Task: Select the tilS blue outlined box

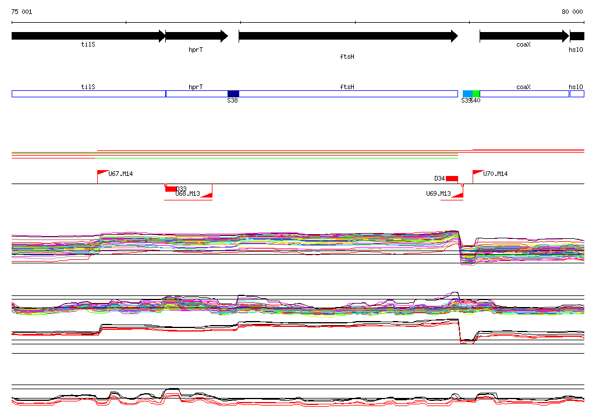Action: tap(88, 94)
